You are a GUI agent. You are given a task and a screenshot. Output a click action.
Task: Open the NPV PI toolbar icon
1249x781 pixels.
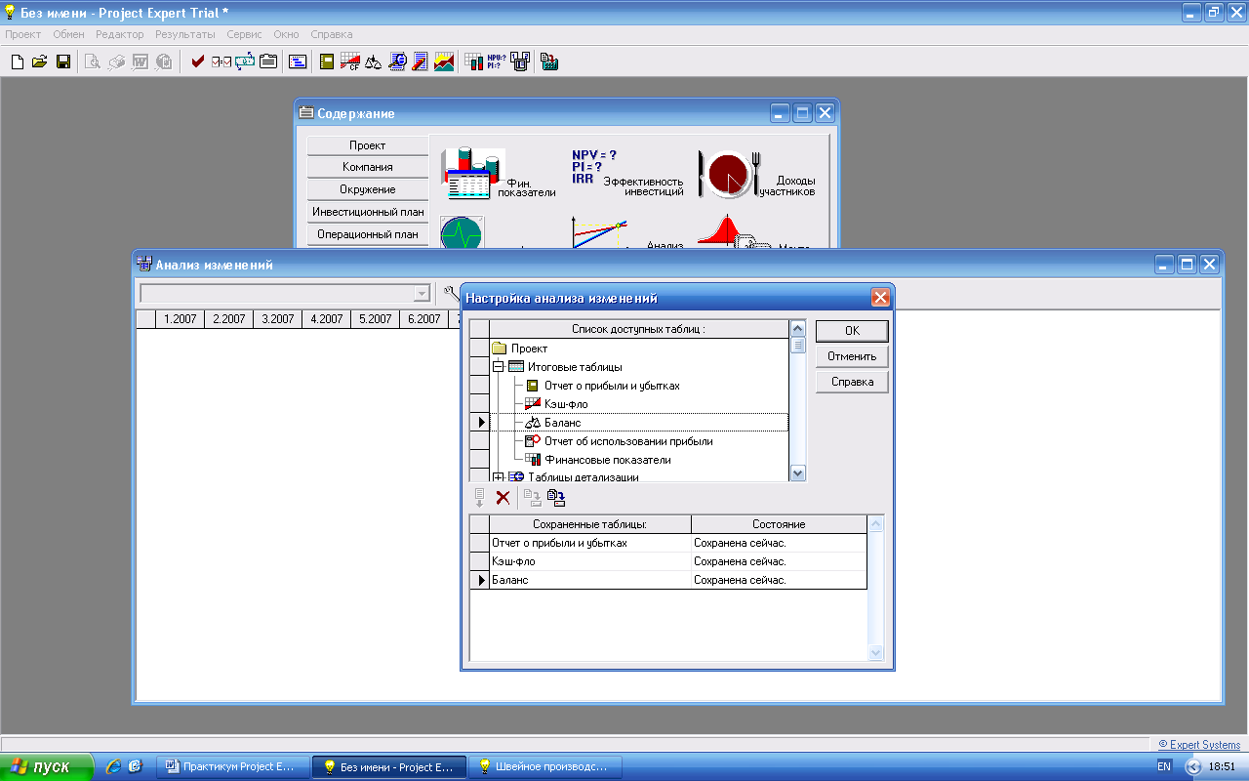tap(497, 62)
